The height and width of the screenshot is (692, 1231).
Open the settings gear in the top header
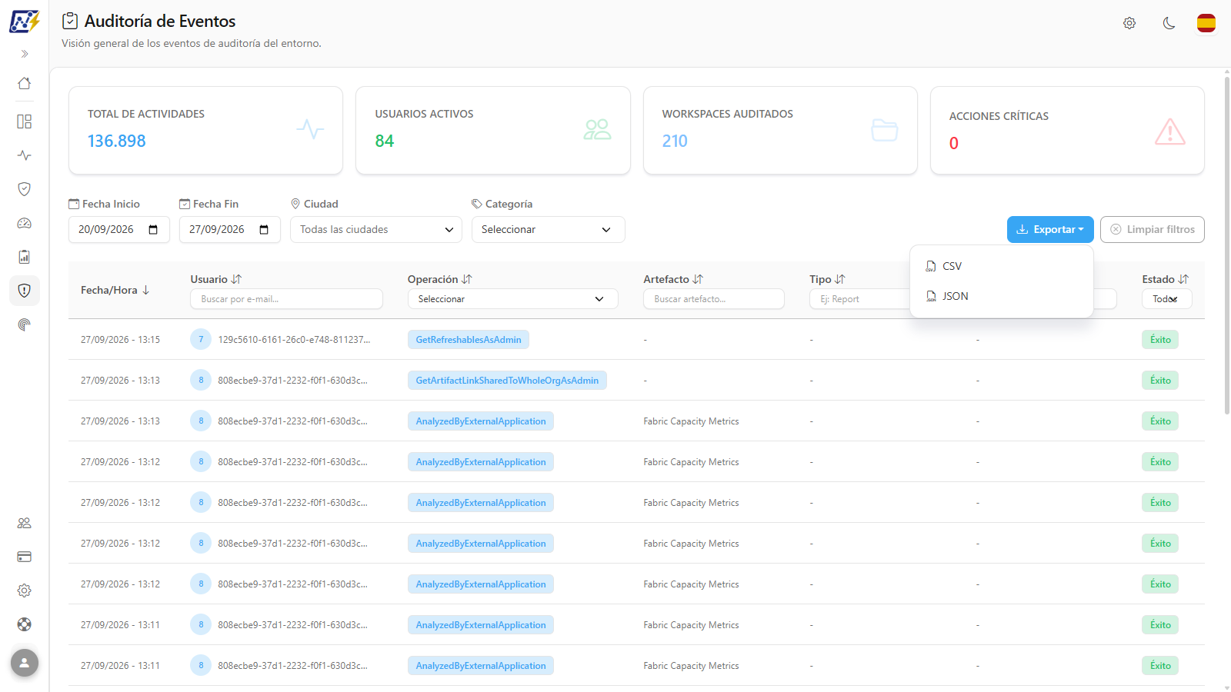(1129, 23)
